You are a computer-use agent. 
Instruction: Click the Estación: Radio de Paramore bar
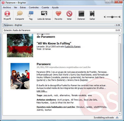62,30
